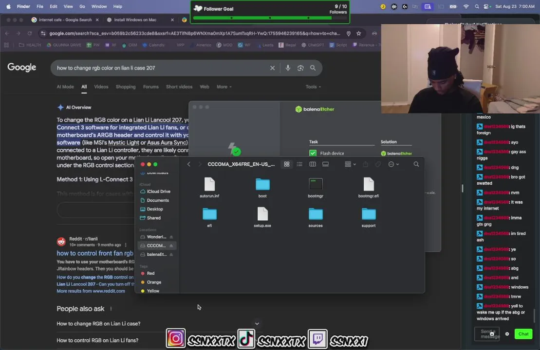Select the AI Mode tab

click(65, 87)
